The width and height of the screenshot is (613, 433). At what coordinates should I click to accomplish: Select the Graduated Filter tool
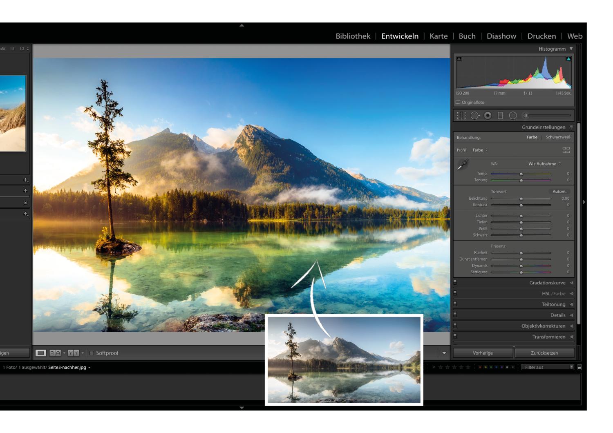tap(500, 116)
